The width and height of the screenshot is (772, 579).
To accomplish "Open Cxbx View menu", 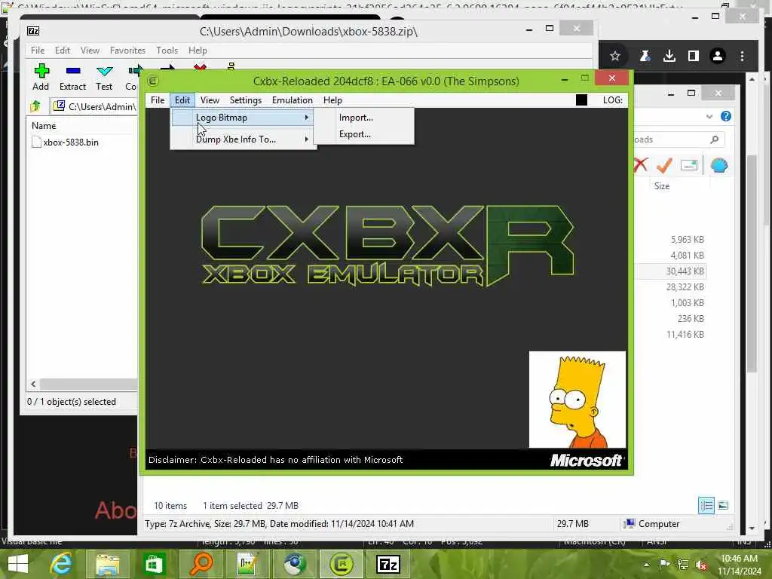I will tap(210, 100).
